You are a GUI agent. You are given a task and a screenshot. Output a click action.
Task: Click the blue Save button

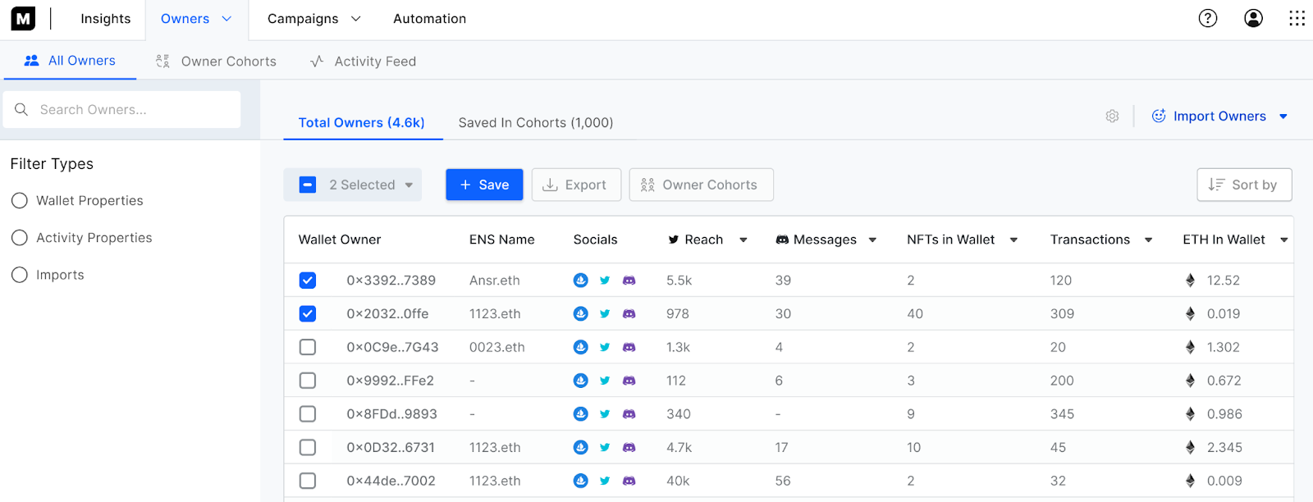[484, 185]
